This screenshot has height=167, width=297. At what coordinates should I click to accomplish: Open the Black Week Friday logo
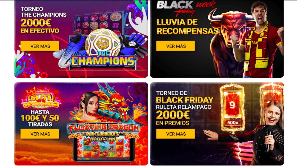[x=186, y=7]
